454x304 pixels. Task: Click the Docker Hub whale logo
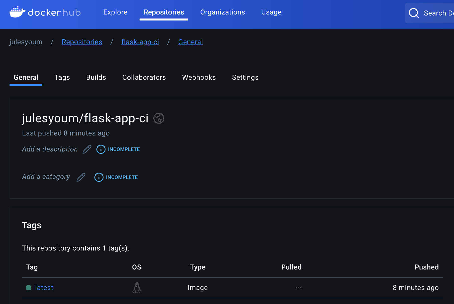tap(17, 12)
